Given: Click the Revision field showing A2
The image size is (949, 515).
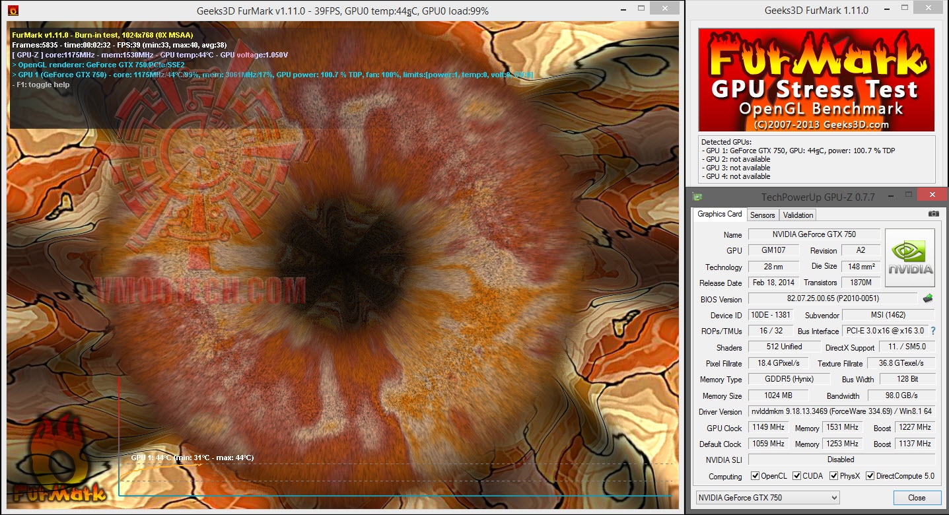Looking at the screenshot, I should [861, 250].
